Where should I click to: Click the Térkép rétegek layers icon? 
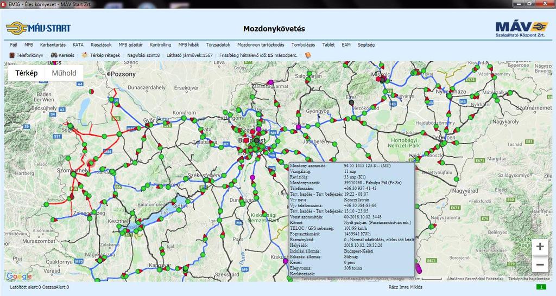85,55
